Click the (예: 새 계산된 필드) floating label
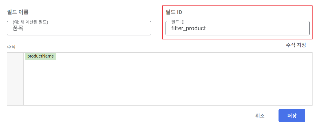 click(30, 22)
